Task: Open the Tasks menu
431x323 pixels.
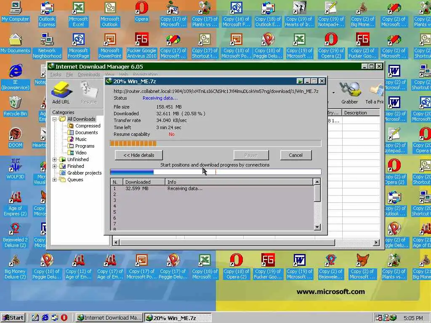Action: pyautogui.click(x=56, y=74)
